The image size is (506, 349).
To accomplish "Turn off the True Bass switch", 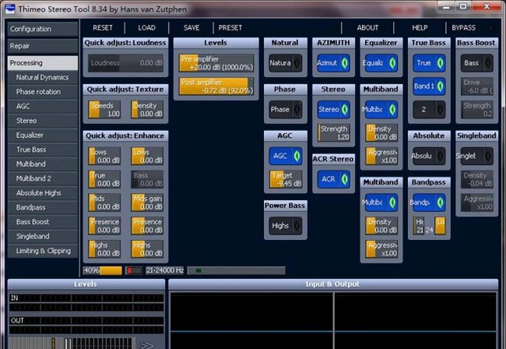I will point(429,63).
